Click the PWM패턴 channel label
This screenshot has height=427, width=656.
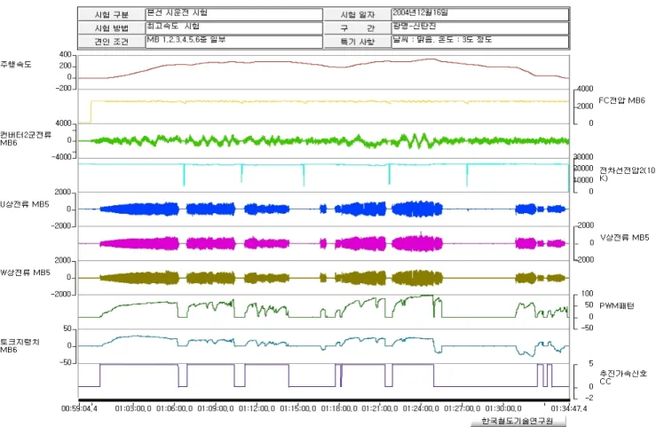(x=617, y=305)
